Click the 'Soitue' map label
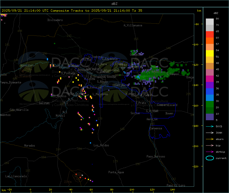The height and width of the screenshot is (193, 229). coord(135,113)
